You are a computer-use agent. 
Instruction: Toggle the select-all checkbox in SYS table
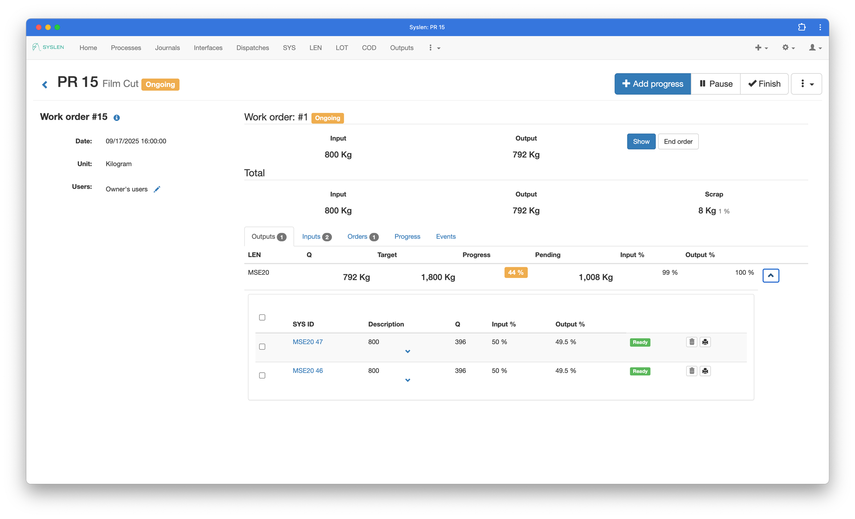point(262,318)
